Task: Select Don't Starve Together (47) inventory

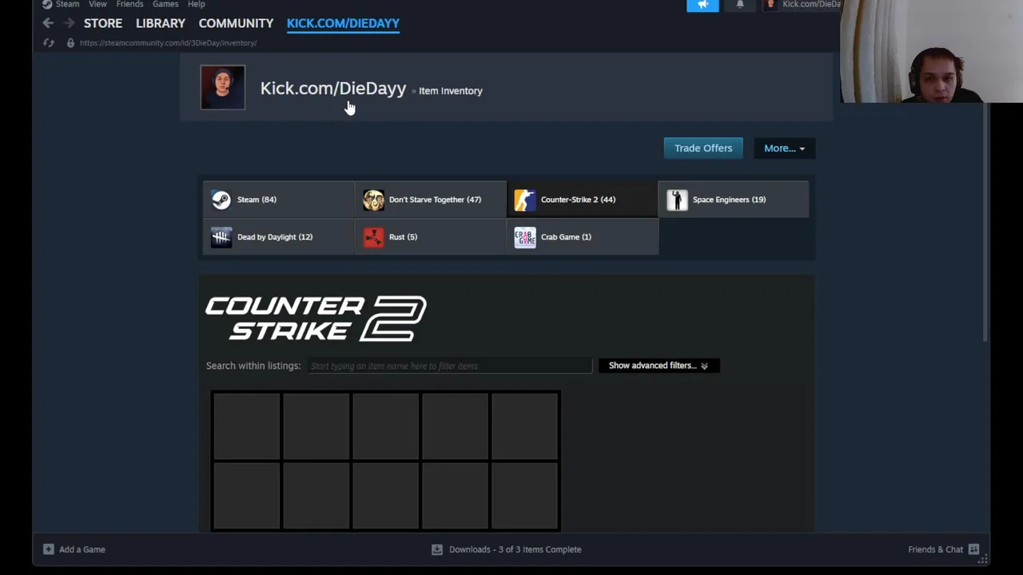Action: click(x=430, y=200)
